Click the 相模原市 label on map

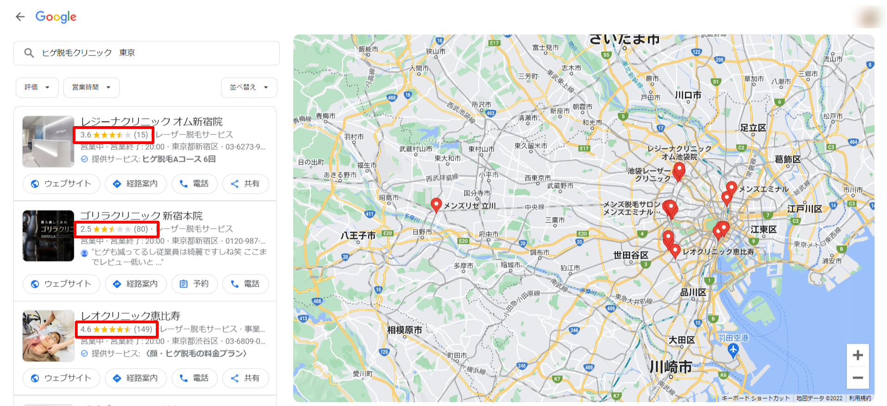click(405, 330)
